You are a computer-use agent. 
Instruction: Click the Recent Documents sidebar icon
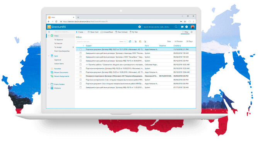pyautogui.click(x=52, y=72)
